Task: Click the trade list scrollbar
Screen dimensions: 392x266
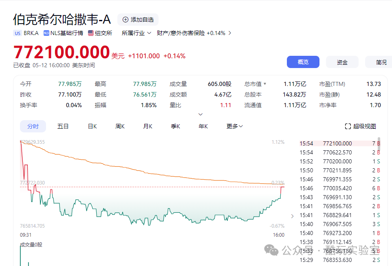Action: (x=379, y=145)
